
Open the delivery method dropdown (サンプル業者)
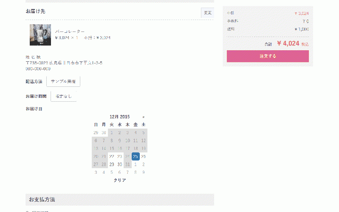(63, 81)
